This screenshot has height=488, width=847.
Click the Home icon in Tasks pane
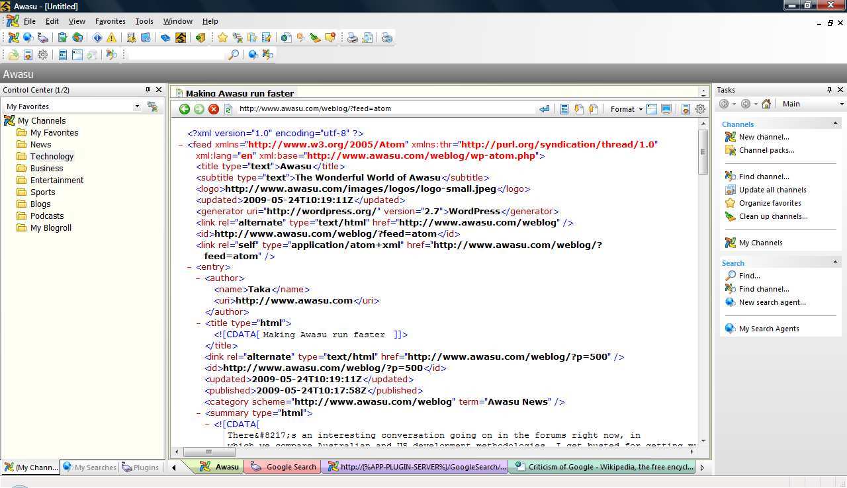click(766, 104)
